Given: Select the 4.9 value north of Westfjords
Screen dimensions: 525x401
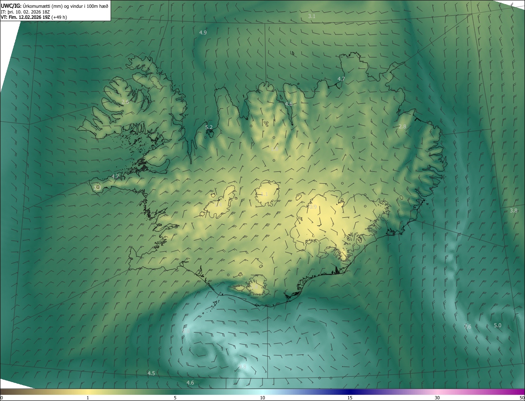Looking at the screenshot, I should [x=203, y=32].
